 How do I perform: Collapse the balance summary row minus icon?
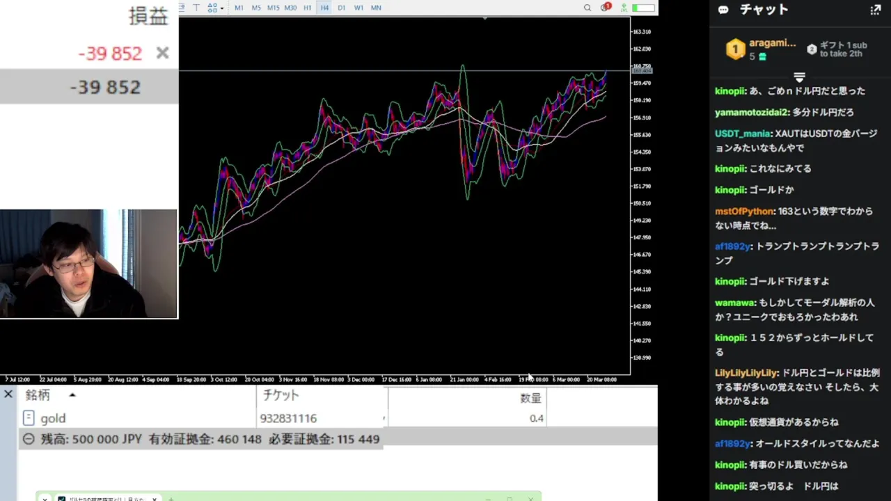coord(29,439)
